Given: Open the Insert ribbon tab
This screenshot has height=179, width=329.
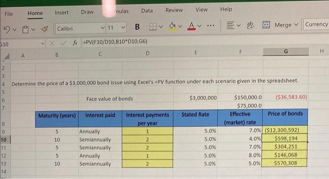Looking at the screenshot, I should tap(62, 13).
